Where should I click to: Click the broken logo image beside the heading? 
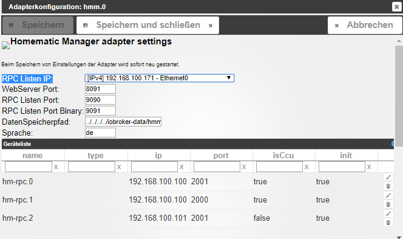pos(5,46)
